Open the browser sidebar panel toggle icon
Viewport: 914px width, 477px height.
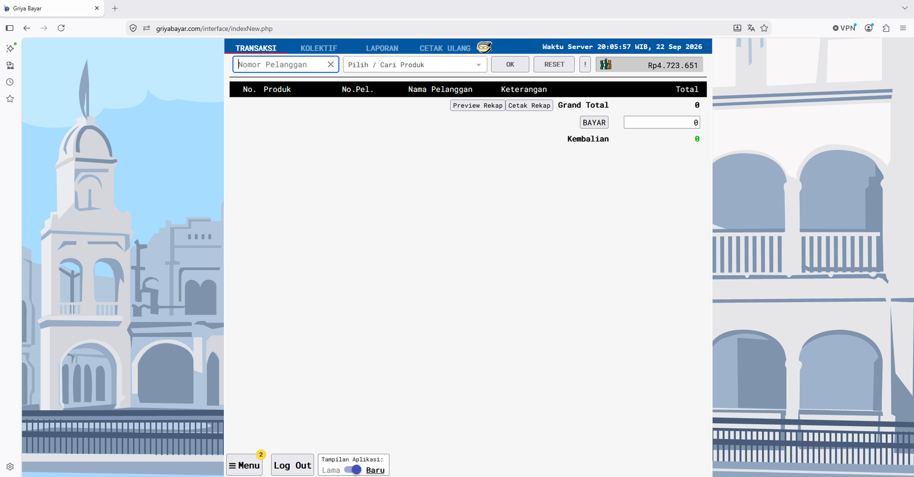coord(10,28)
